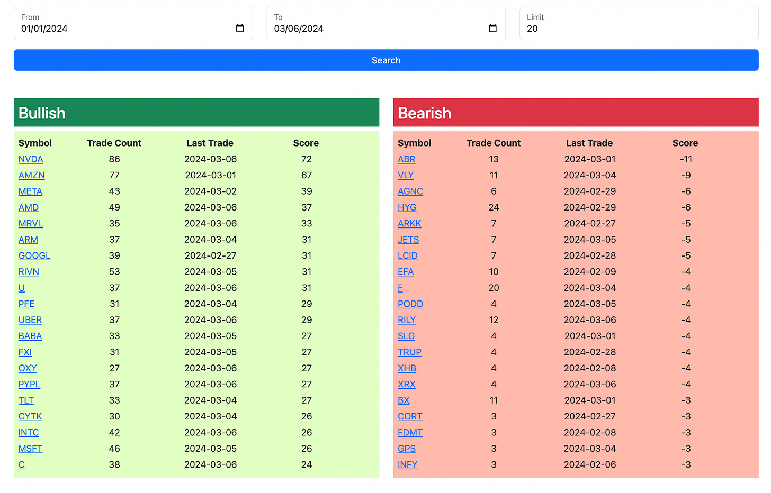Open the FXI symbol link

point(25,352)
